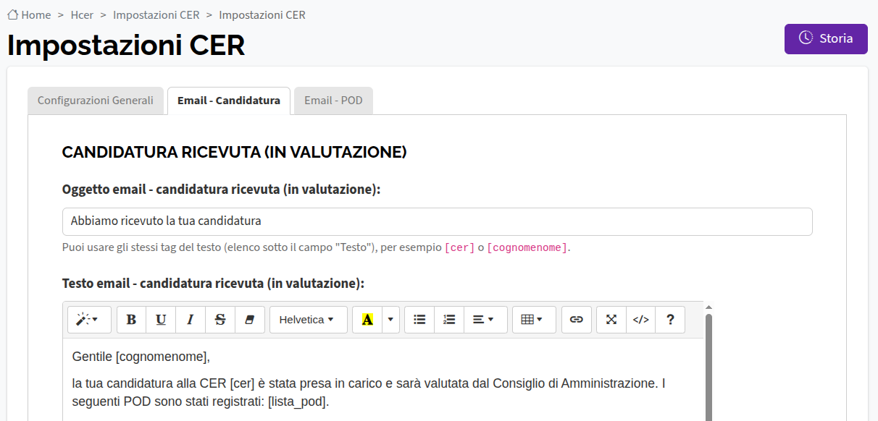
Task: Toggle fullscreen editor mode
Action: tap(611, 320)
